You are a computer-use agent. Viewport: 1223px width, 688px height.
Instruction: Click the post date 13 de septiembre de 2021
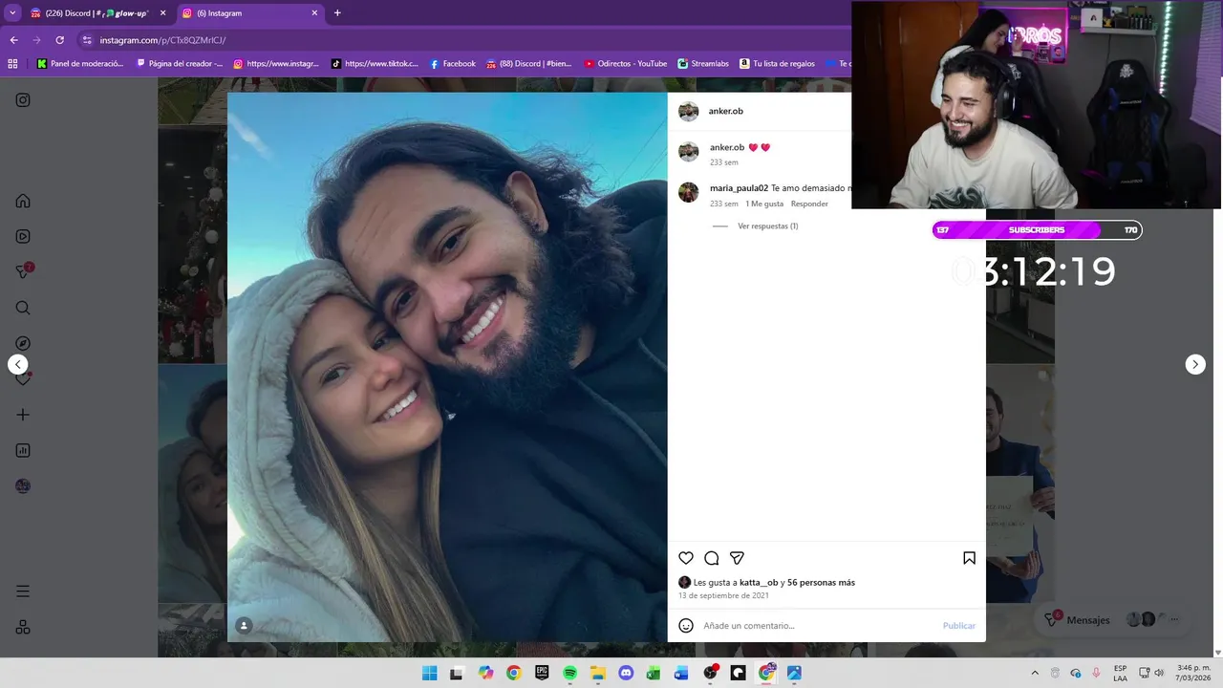tap(723, 595)
